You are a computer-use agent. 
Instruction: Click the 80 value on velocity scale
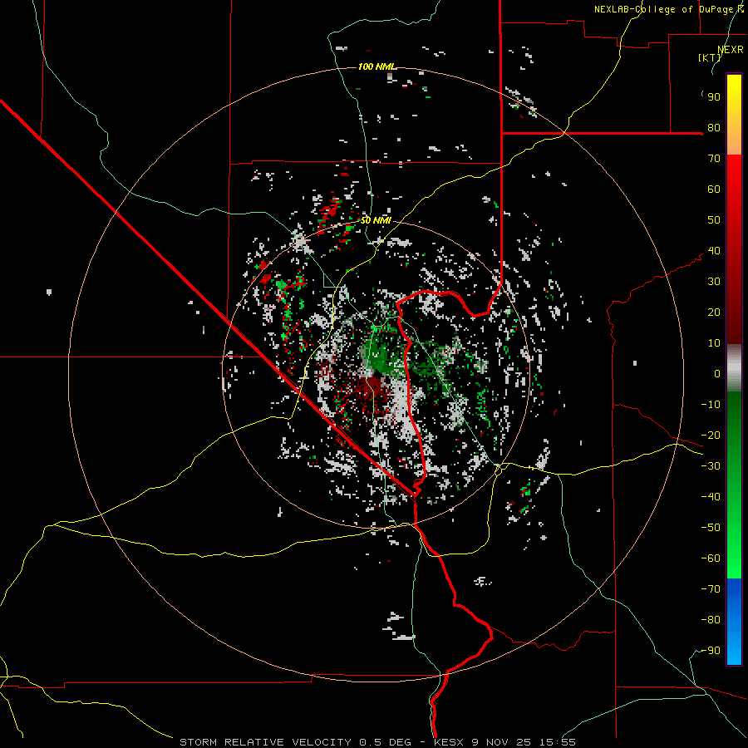714,128
